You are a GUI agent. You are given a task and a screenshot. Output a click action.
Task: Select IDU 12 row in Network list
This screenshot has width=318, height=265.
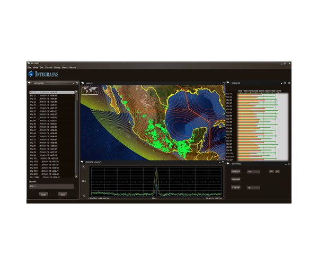52,95
